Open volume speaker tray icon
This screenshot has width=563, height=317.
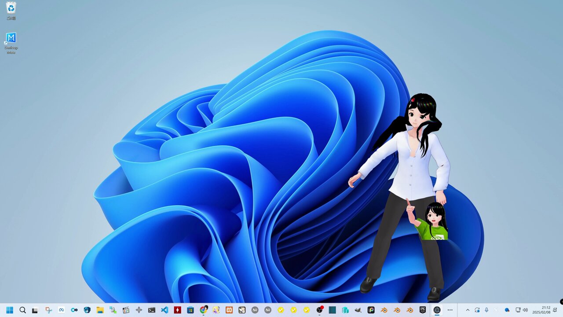pos(525,310)
